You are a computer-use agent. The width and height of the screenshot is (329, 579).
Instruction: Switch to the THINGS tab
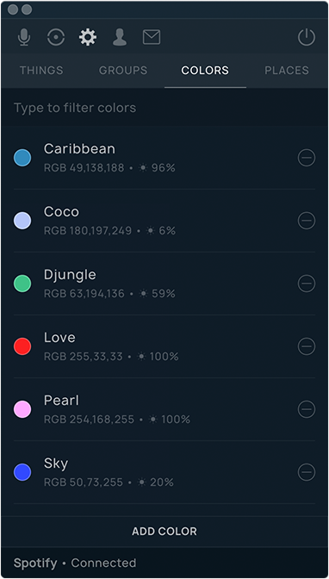(x=41, y=70)
